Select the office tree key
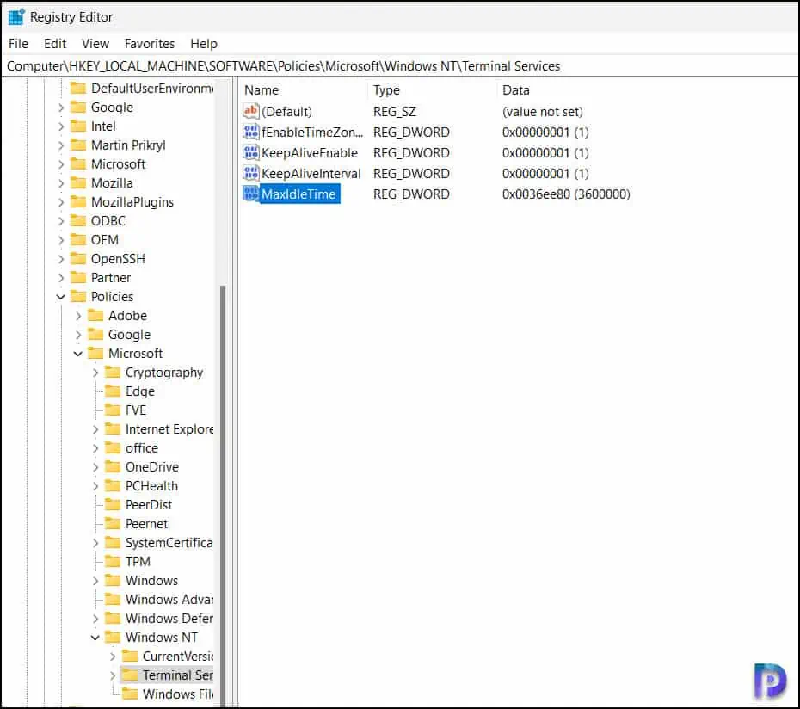Screen dimensions: 800x709 click(142, 447)
